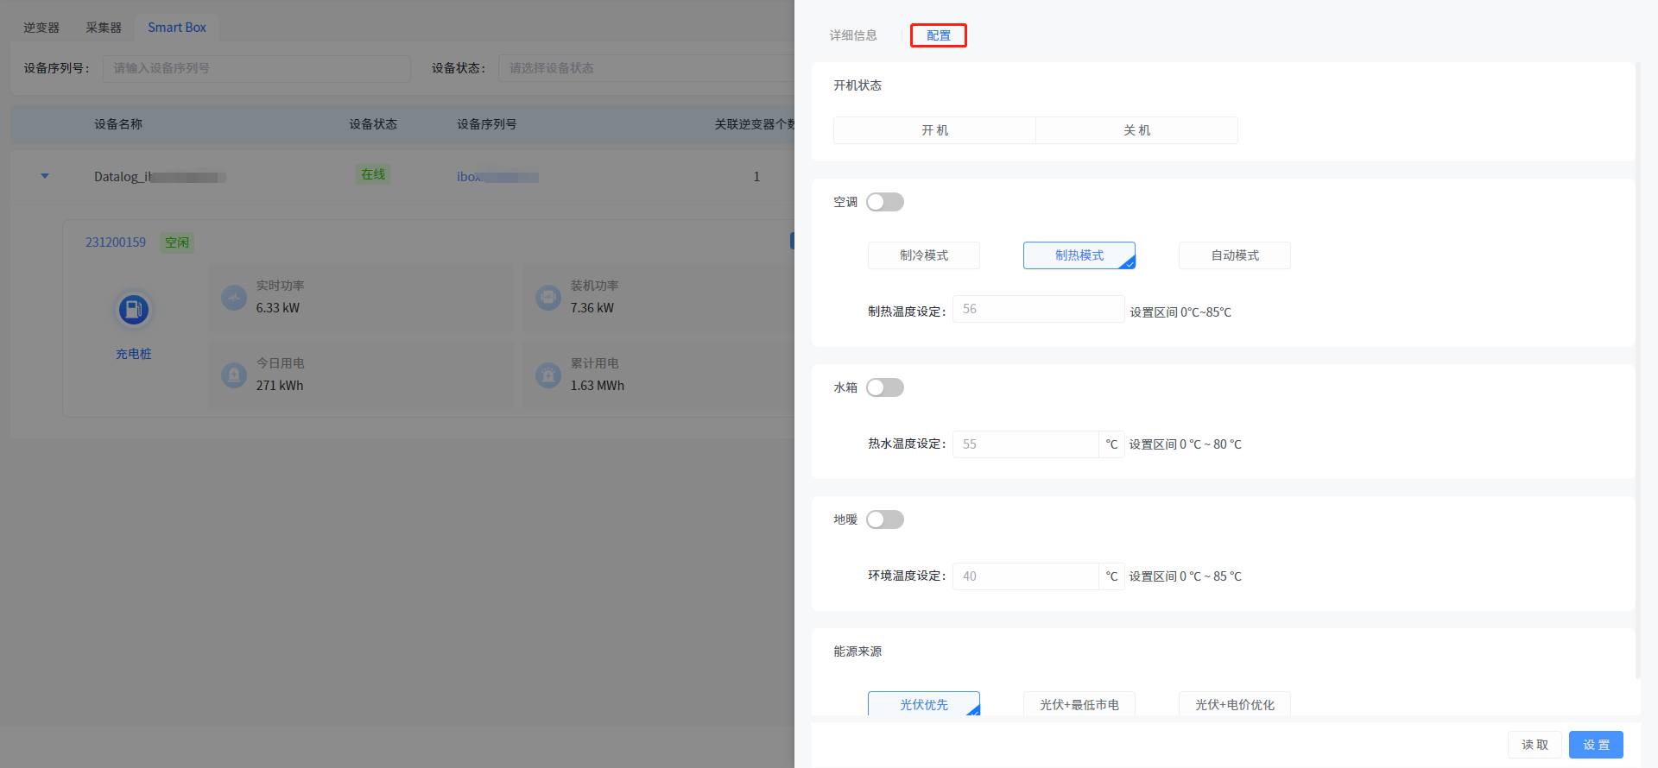
Task: Click the 热水温度设定 input field
Action: point(1025,444)
